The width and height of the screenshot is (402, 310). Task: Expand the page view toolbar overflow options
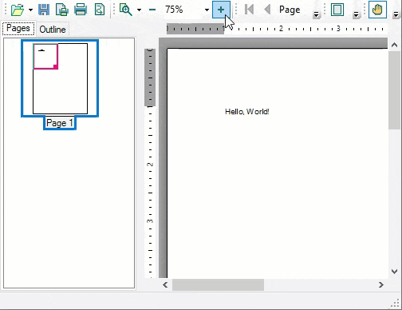click(x=356, y=14)
